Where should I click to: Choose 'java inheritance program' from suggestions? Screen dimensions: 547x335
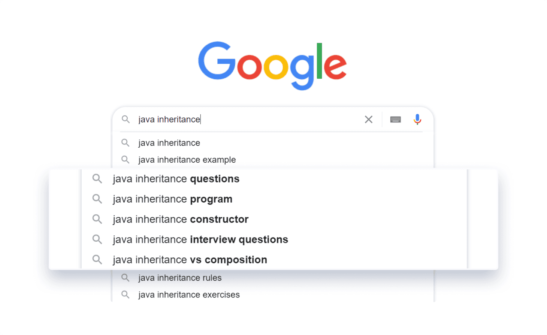click(172, 199)
